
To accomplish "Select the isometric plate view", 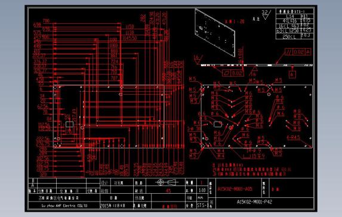I will pos(215,33).
